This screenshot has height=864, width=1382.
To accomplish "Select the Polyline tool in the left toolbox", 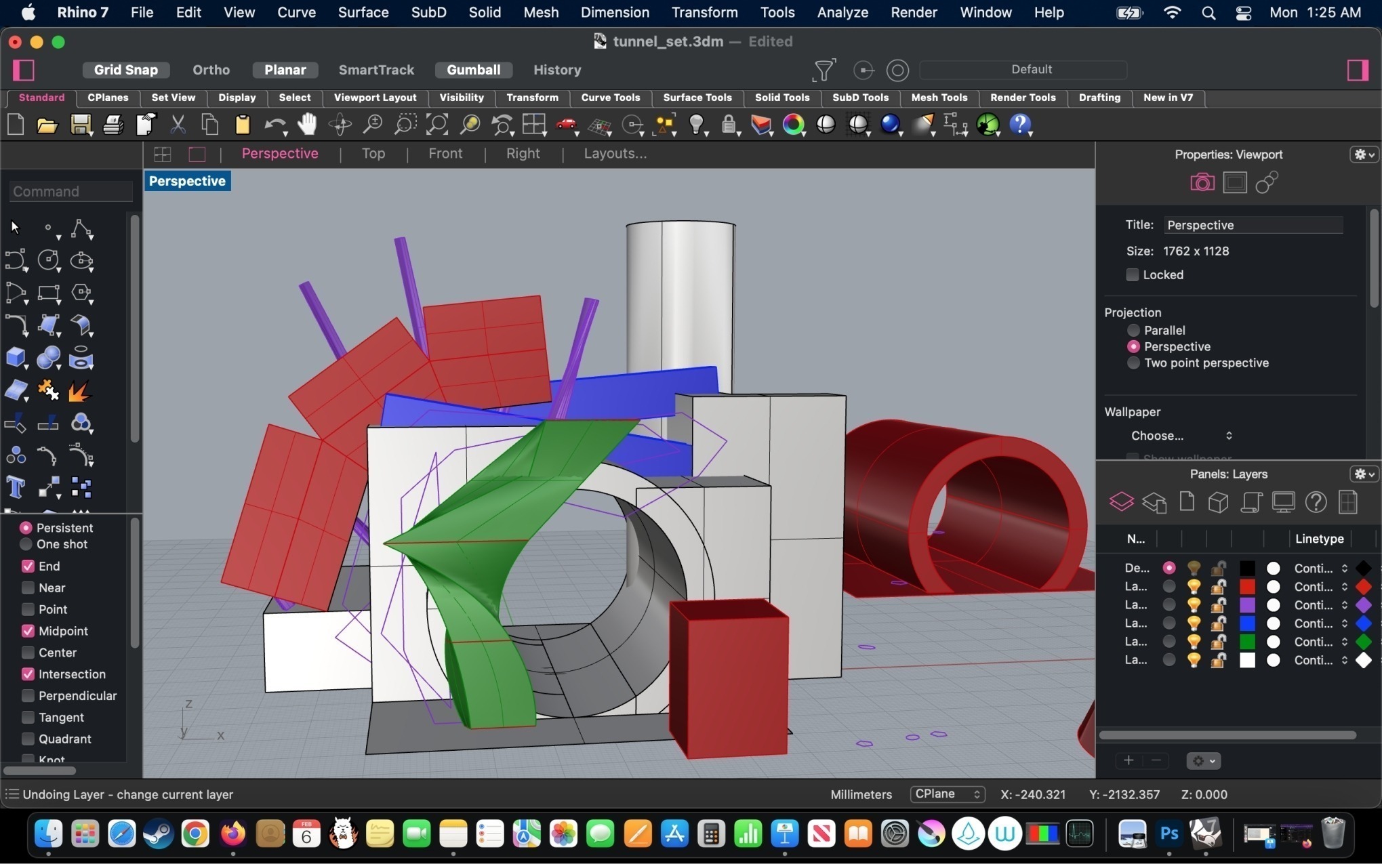I will [81, 229].
